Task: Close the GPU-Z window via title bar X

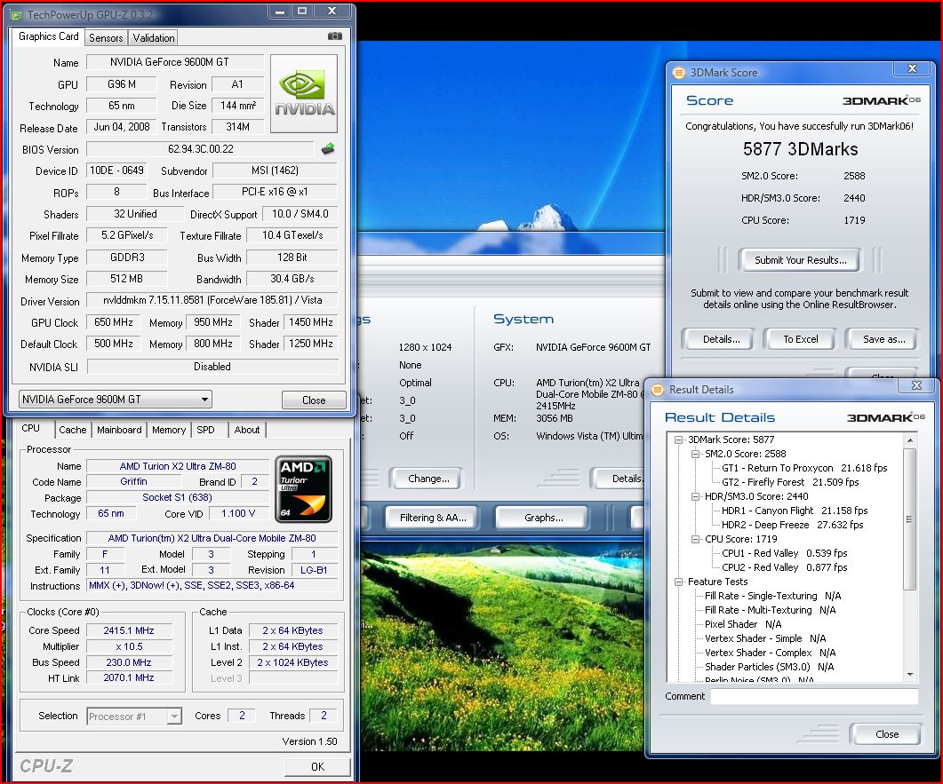Action: (x=332, y=11)
